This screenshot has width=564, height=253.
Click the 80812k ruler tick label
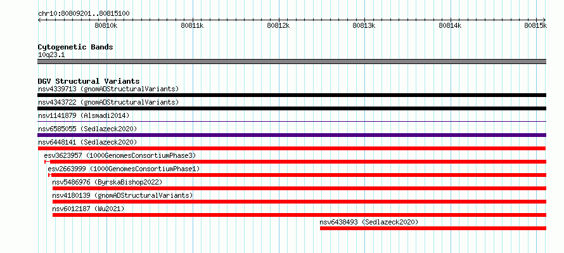click(278, 25)
